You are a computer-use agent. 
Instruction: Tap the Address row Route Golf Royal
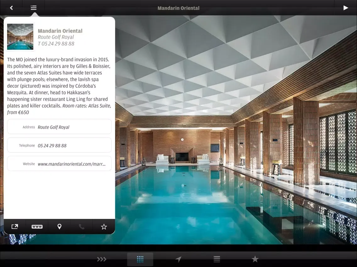click(59, 127)
